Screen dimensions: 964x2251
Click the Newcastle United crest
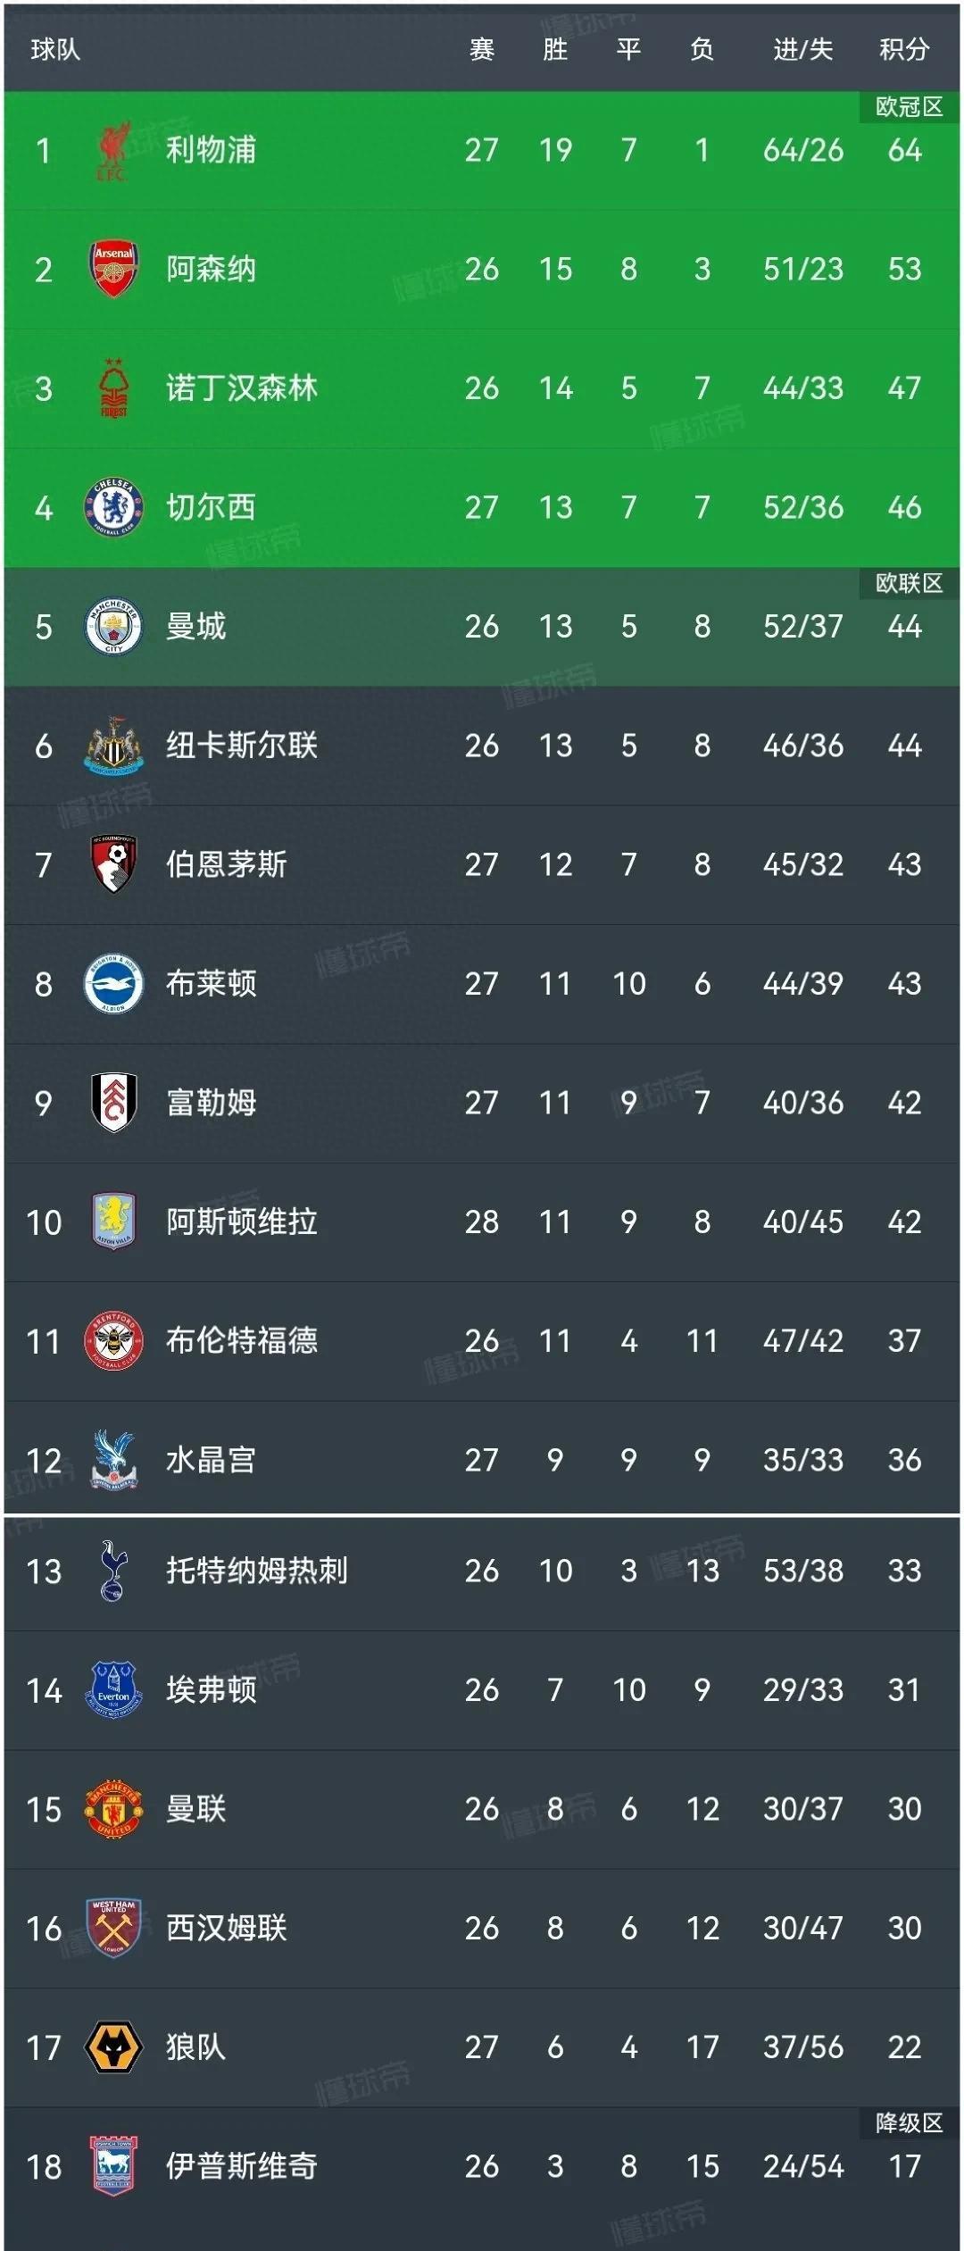click(x=113, y=746)
